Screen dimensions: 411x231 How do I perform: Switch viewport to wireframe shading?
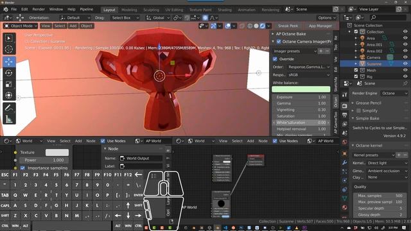tap(250, 26)
